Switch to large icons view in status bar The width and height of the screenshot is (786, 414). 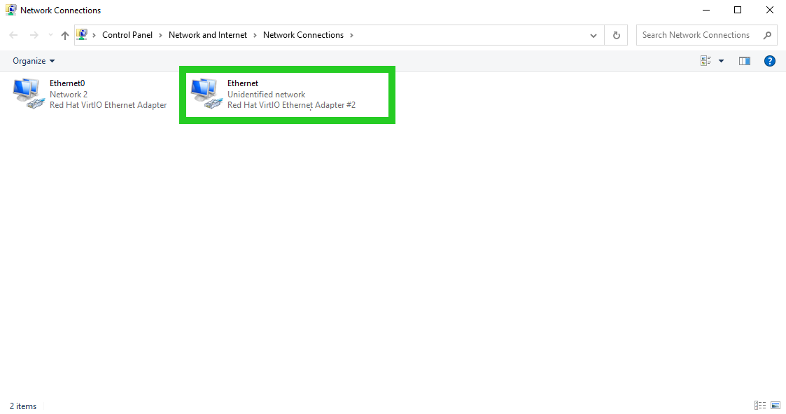point(775,406)
